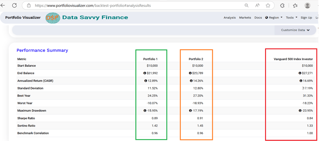Open the browser Extensions puzzle icon

pos(282,6)
